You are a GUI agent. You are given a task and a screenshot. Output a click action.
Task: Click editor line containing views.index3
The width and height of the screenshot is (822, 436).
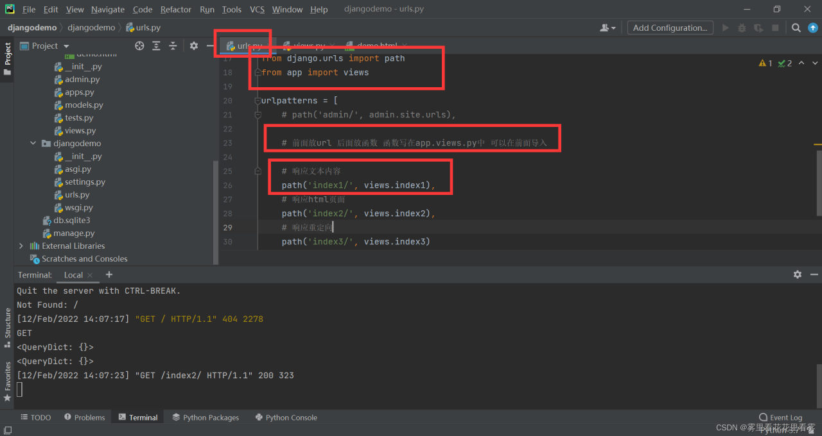click(355, 242)
